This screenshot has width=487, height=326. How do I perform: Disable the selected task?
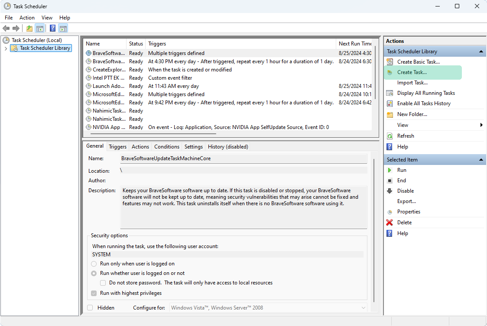point(406,190)
